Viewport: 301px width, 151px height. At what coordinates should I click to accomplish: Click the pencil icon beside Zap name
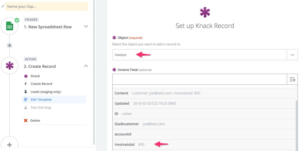tap(3, 6)
